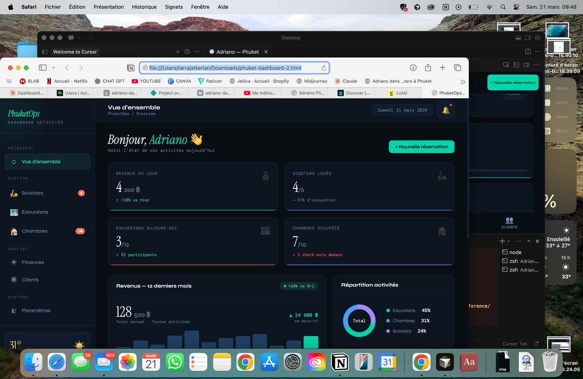The width and height of the screenshot is (583, 379).
Task: Click the +24% vs N-1 badge
Action: coord(299,286)
